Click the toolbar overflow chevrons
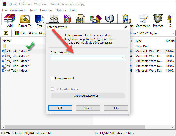Viewport: 176px width, 136px height. [173, 15]
